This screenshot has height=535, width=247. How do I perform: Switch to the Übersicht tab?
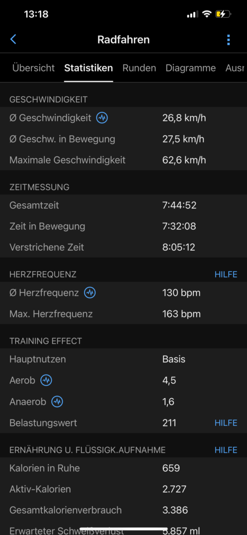click(x=33, y=68)
